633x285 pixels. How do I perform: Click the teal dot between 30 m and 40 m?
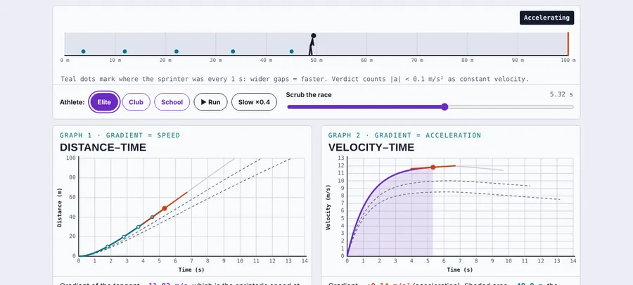(x=233, y=51)
